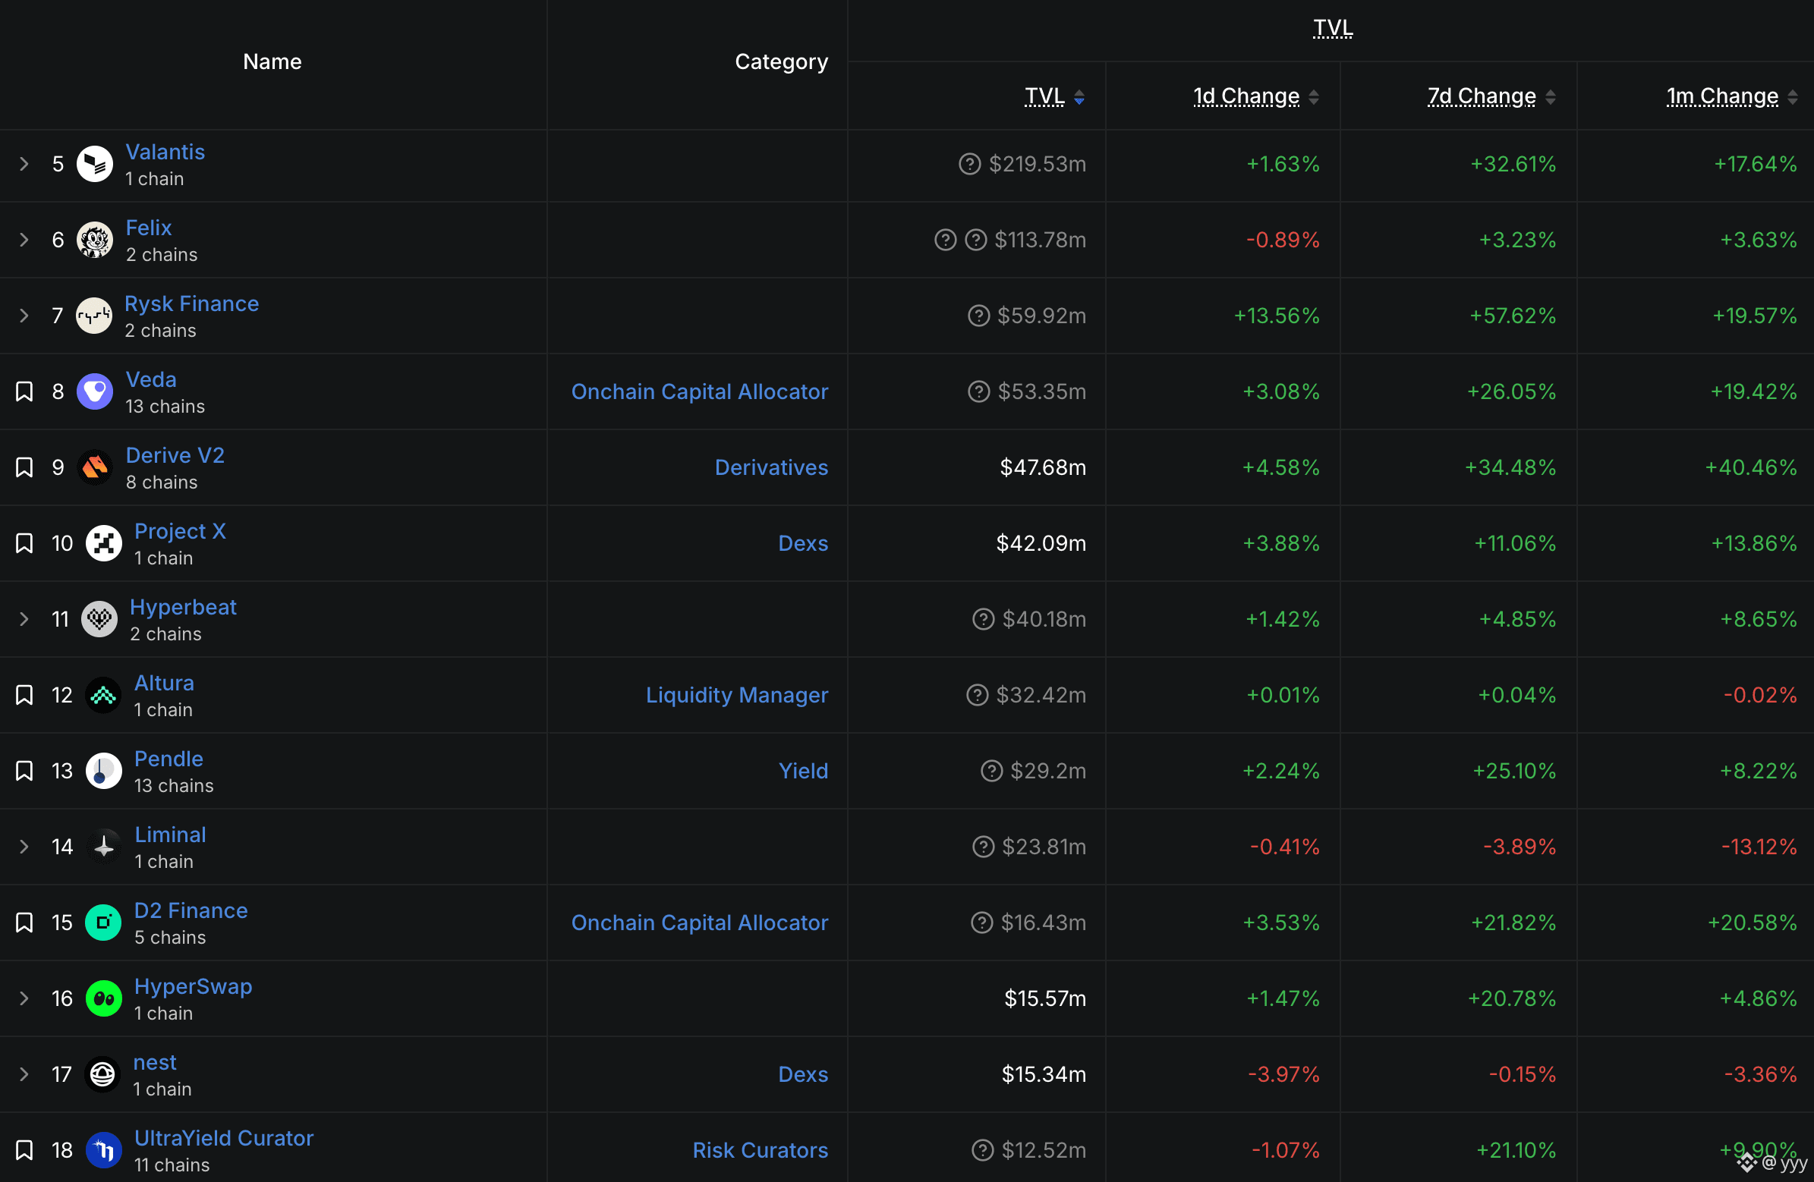Click the Felix protocol logo
This screenshot has height=1182, width=1814.
click(95, 240)
